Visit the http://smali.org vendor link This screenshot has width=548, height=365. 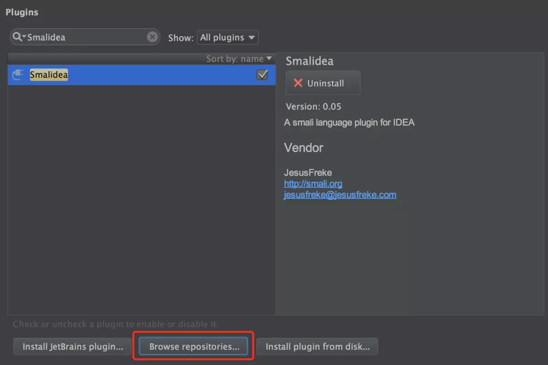(313, 184)
